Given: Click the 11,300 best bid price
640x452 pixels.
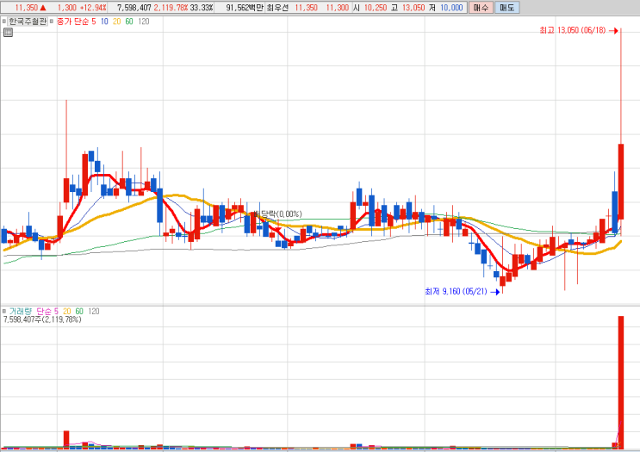Looking at the screenshot, I should (337, 8).
